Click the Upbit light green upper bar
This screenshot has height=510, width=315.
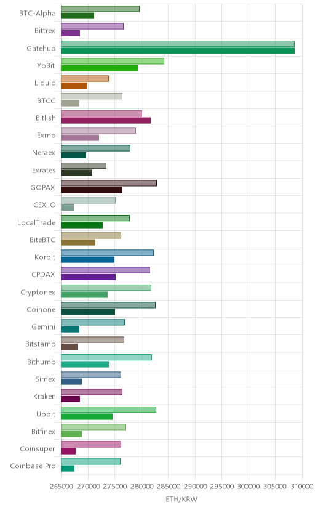108,410
